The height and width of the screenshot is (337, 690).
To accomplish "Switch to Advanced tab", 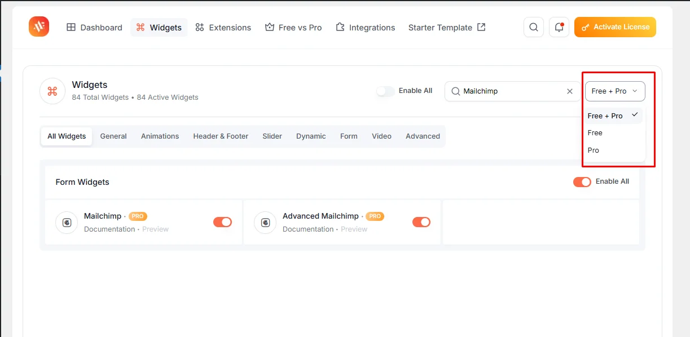I will 423,136.
